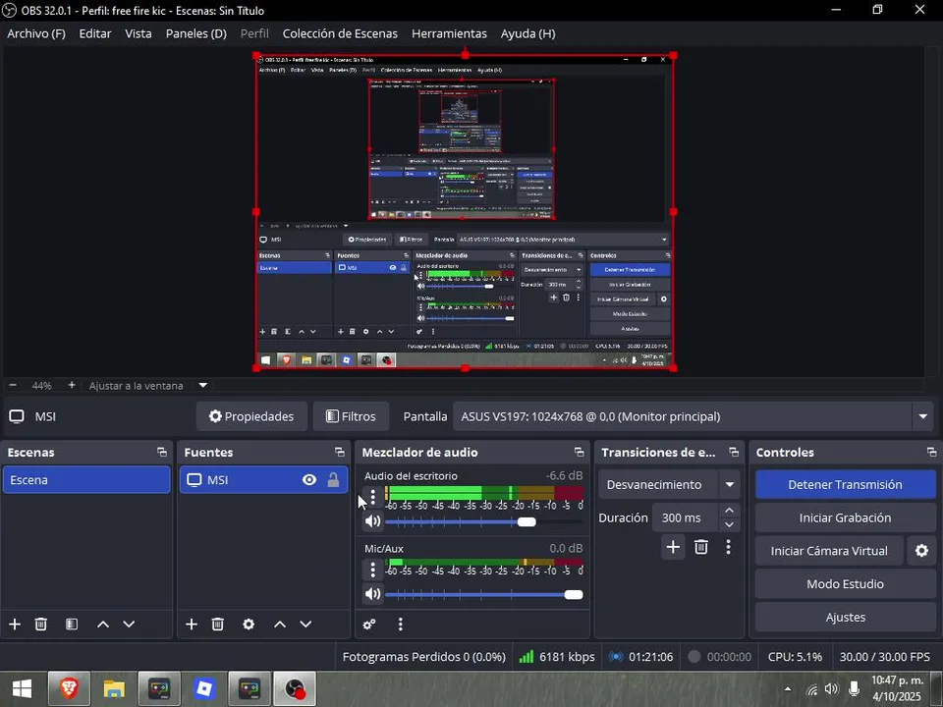Viewport: 943px width, 707px height.
Task: Mute Audio del escritorio speaker
Action: [373, 520]
